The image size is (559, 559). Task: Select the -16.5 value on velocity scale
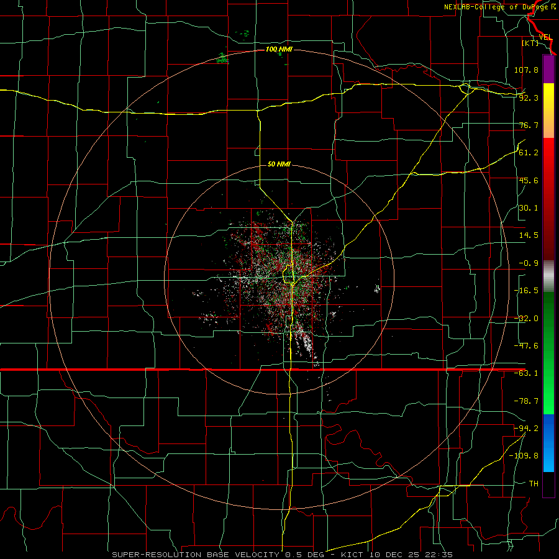526,291
